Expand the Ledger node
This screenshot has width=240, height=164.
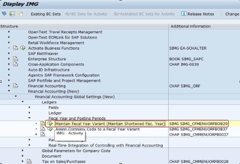pyautogui.click(x=29, y=113)
